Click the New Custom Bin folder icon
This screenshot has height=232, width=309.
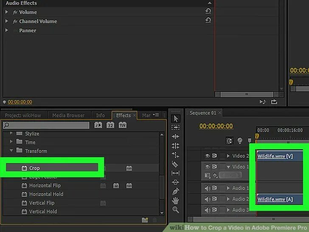(x=145, y=220)
